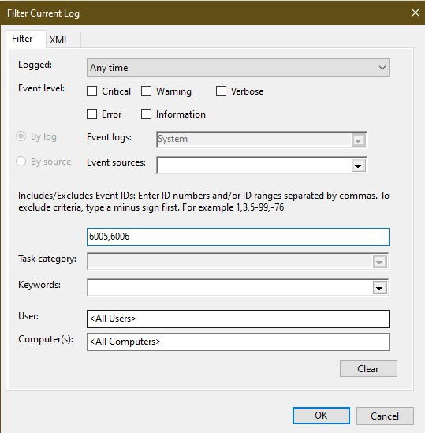Check the Warning event level box
Viewport: 425px width, 433px height.
click(146, 91)
